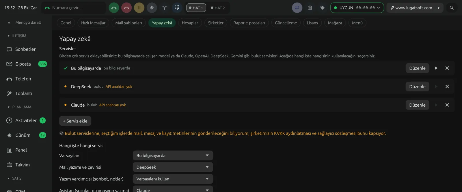Switch to the Hesaplar tab
Viewport: 462px width, 192px height.
pos(190,23)
